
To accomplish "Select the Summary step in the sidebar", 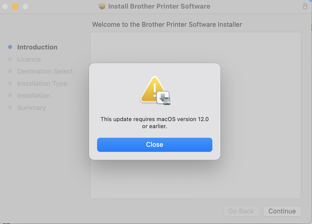I will pyautogui.click(x=31, y=108).
